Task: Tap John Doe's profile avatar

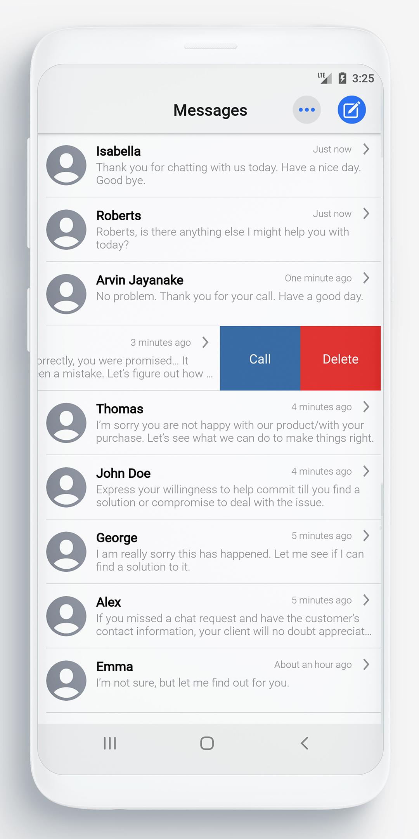Action: coord(66,487)
